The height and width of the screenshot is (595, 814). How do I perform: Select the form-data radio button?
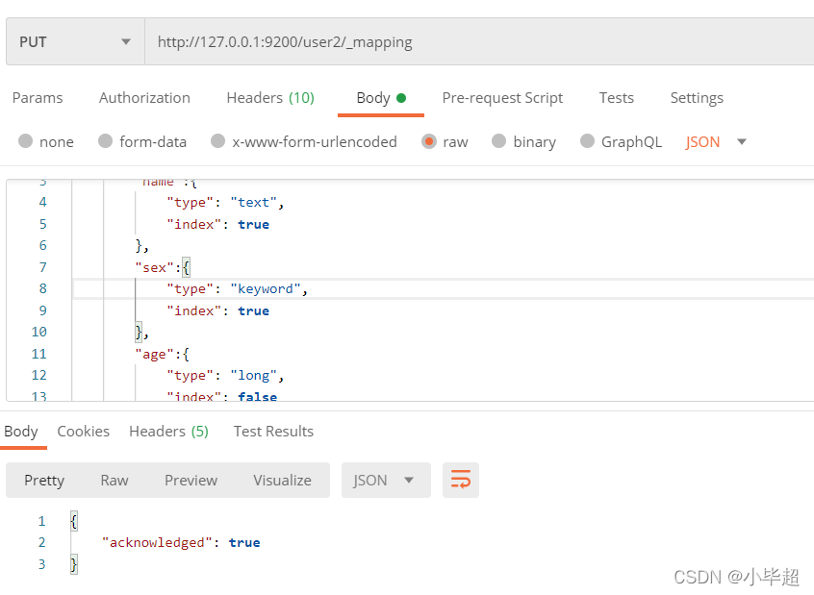(x=106, y=141)
